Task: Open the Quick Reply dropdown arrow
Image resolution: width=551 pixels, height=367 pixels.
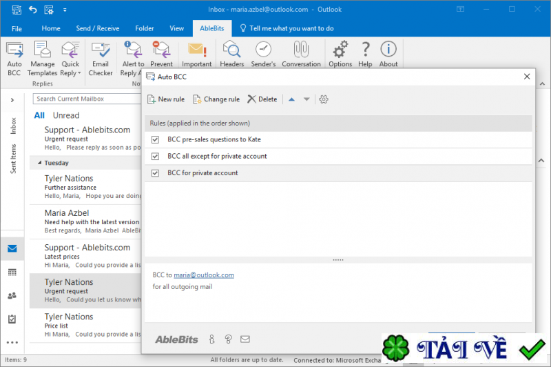Action: 79,73
